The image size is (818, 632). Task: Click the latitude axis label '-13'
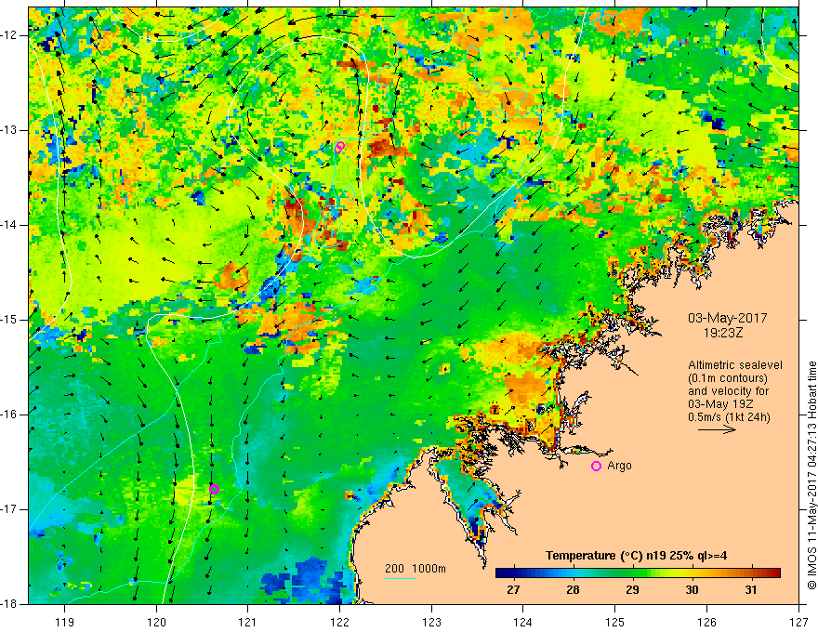(9, 130)
